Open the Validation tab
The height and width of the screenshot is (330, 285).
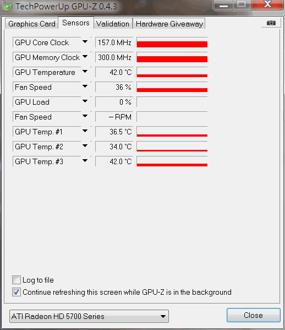pos(113,24)
